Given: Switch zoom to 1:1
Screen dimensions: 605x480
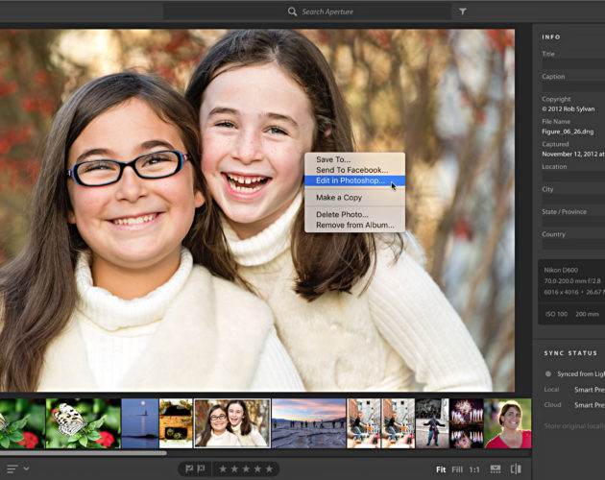Looking at the screenshot, I should [474, 469].
